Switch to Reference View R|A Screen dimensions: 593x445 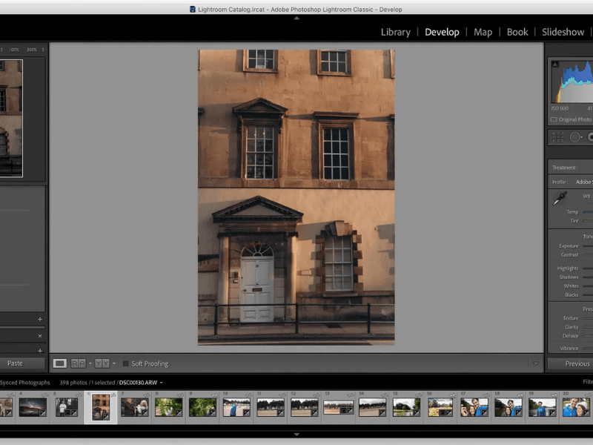79,363
